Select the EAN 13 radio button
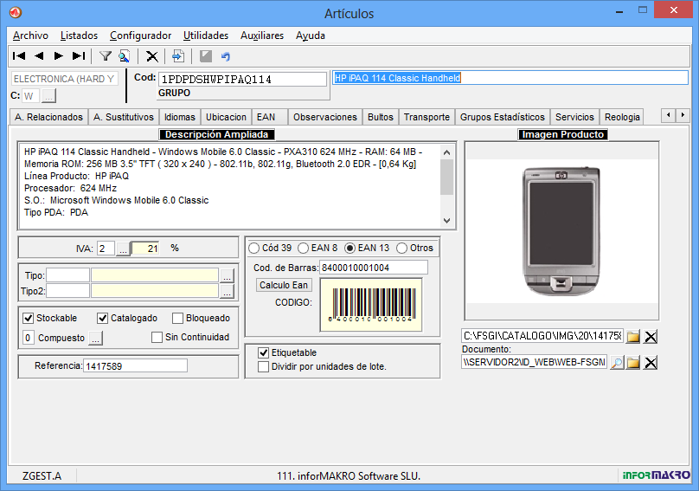The image size is (699, 491). (x=350, y=249)
